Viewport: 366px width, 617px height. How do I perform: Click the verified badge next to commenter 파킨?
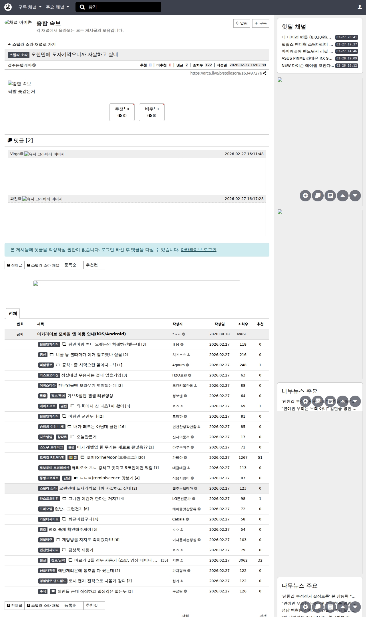pos(20,199)
